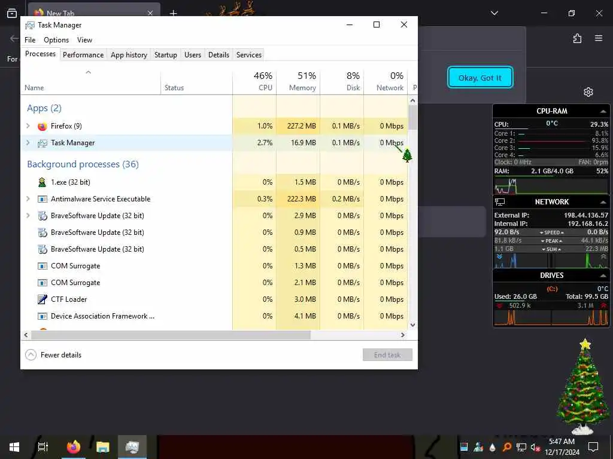The width and height of the screenshot is (613, 459).
Task: Click the CTF Loader pen icon
Action: (x=43, y=299)
